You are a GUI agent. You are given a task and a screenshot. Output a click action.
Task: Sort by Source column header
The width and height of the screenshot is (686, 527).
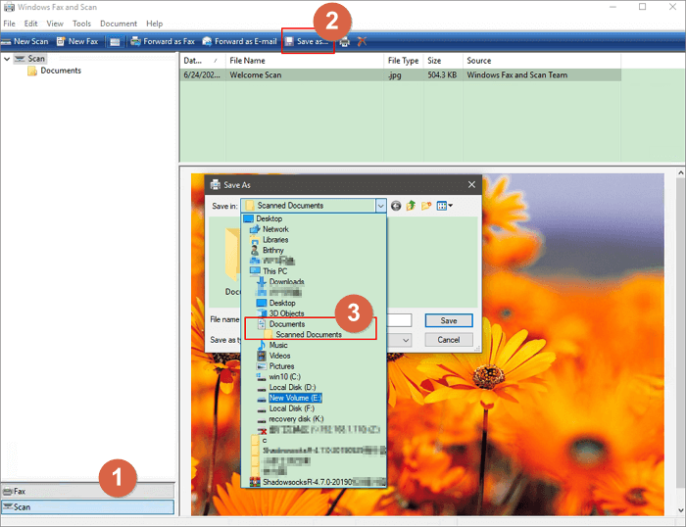point(542,61)
